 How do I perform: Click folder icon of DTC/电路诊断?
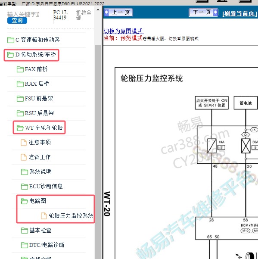coord(25,245)
